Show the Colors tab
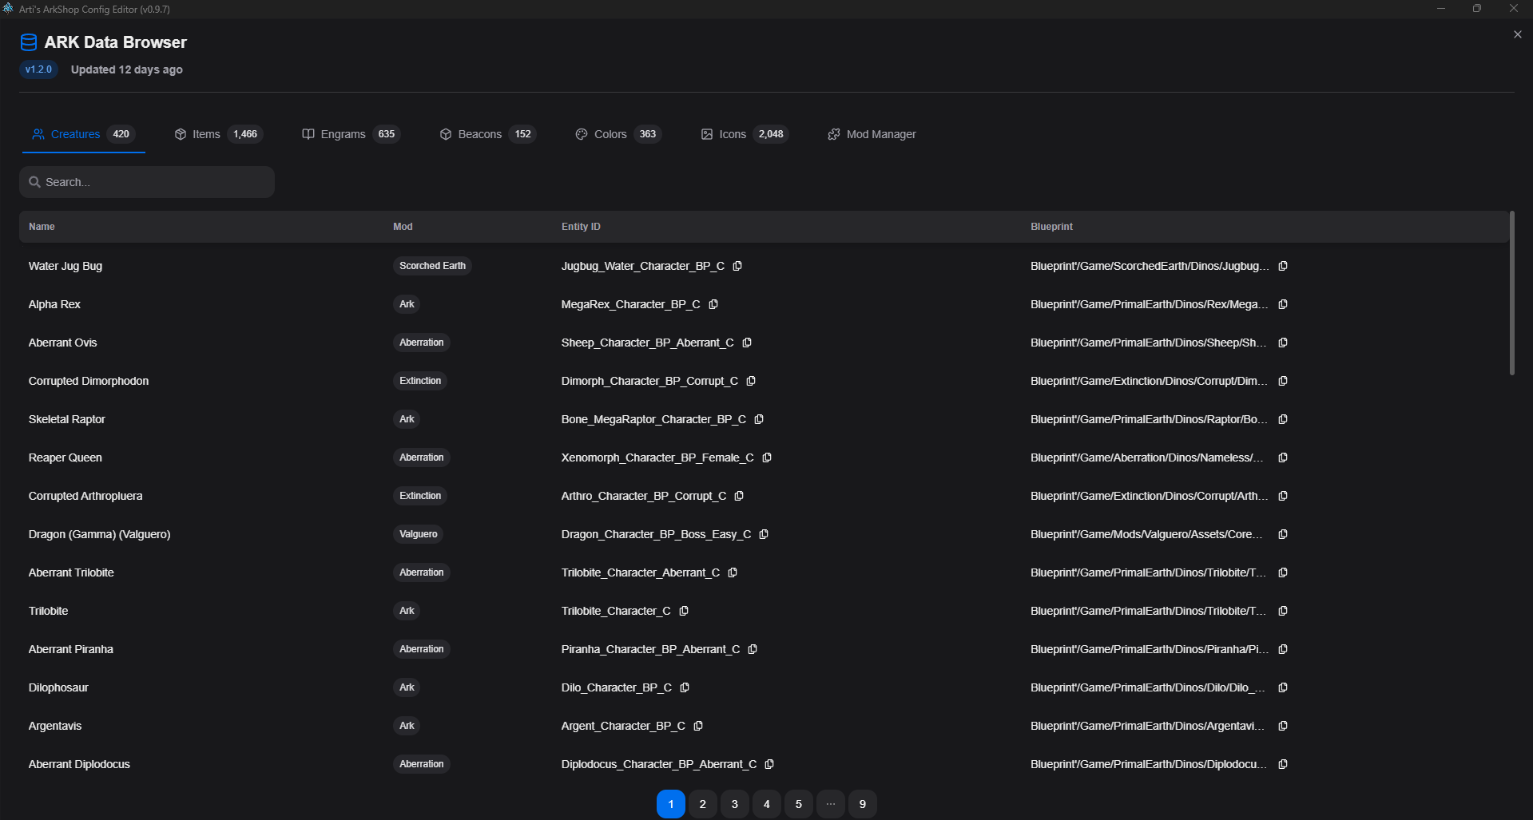Screen dimensions: 1533x820 [618, 134]
